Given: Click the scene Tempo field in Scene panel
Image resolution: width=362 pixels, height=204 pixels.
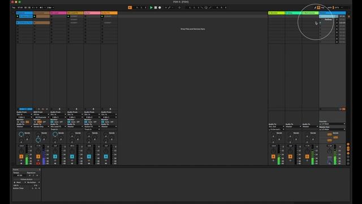Looking at the screenshot, I should pos(20,175).
